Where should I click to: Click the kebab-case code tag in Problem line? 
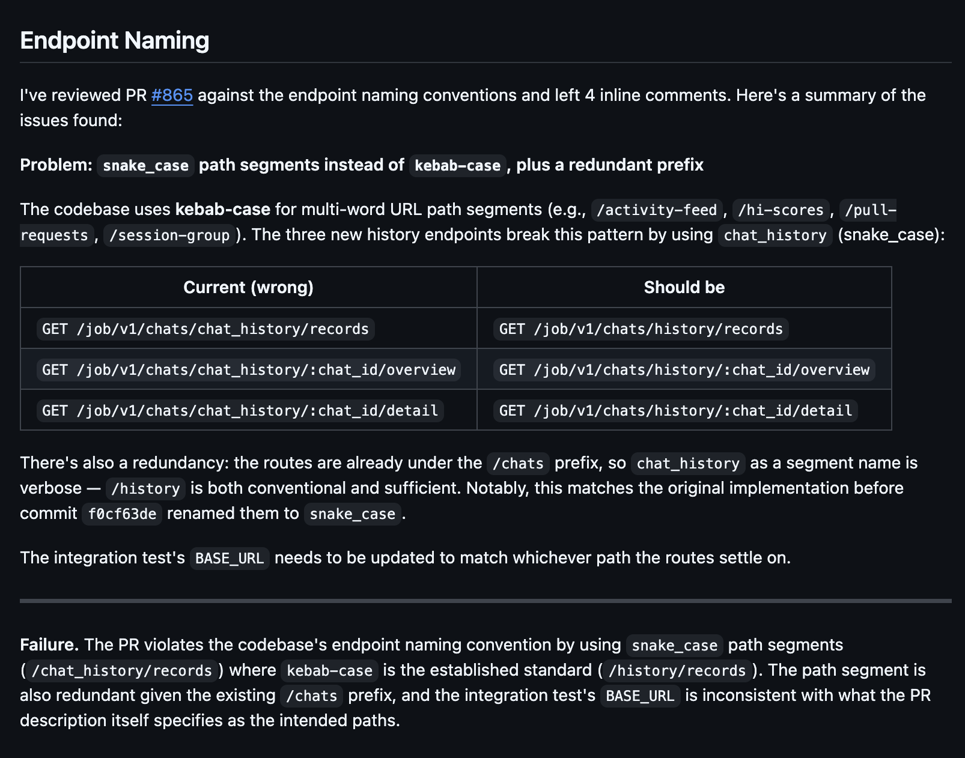[457, 166]
